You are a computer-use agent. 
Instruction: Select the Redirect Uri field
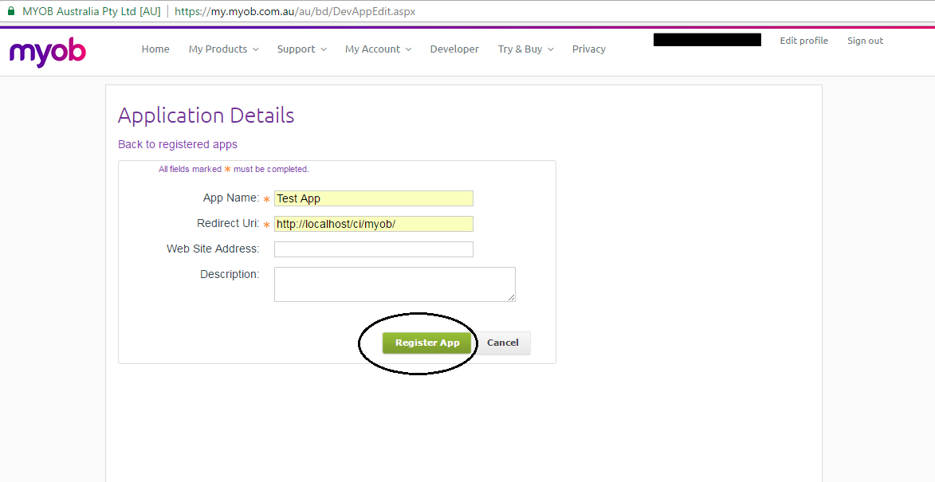373,223
